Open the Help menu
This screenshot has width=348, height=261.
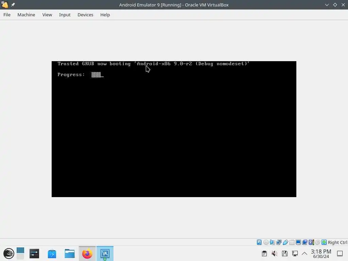click(105, 15)
